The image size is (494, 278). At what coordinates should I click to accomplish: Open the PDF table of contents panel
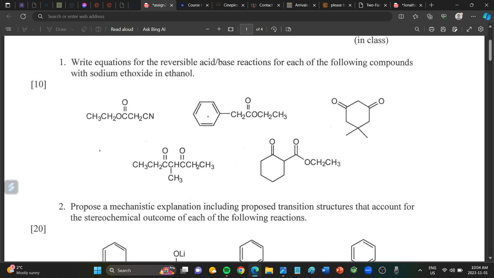point(8,29)
